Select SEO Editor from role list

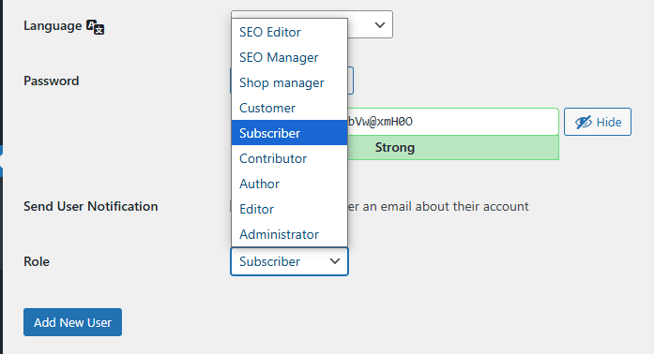[289, 32]
